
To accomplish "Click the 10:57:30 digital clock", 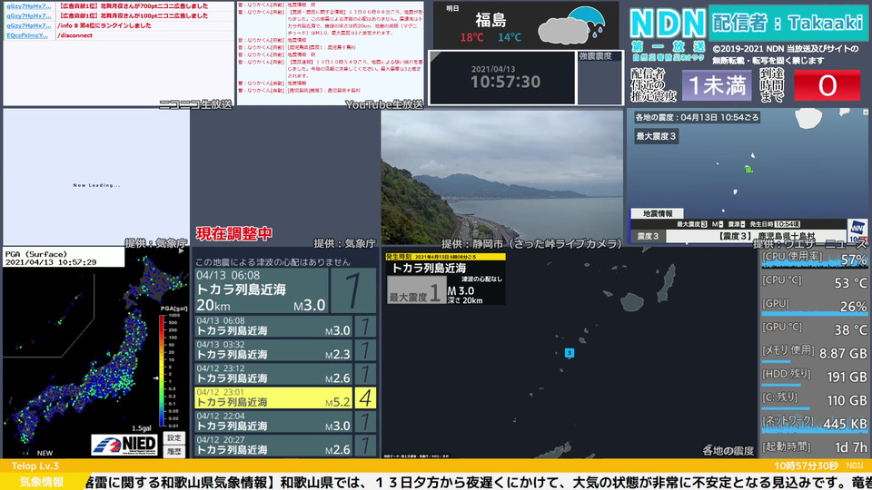I will coord(505,82).
